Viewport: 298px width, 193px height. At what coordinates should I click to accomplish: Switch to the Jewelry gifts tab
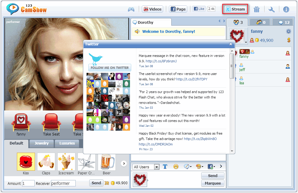click(x=42, y=143)
